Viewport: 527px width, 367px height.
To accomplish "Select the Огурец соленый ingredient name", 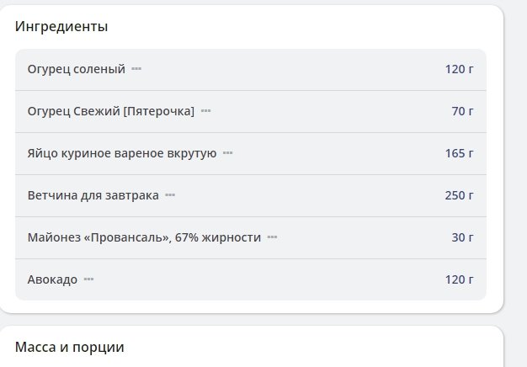I will click(76, 69).
